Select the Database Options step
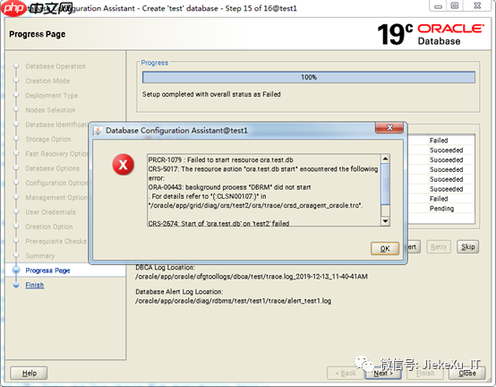496x387 pixels. pyautogui.click(x=53, y=168)
